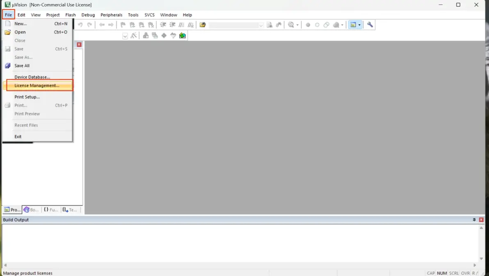
Task: Open the Kill Breakpoints dropdown arrow
Action: point(342,25)
